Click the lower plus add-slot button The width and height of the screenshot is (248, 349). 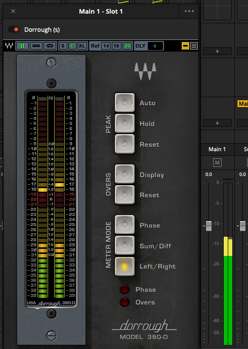pyautogui.click(x=217, y=123)
